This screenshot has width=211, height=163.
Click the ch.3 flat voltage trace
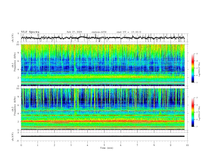pyautogui.click(x=103, y=136)
